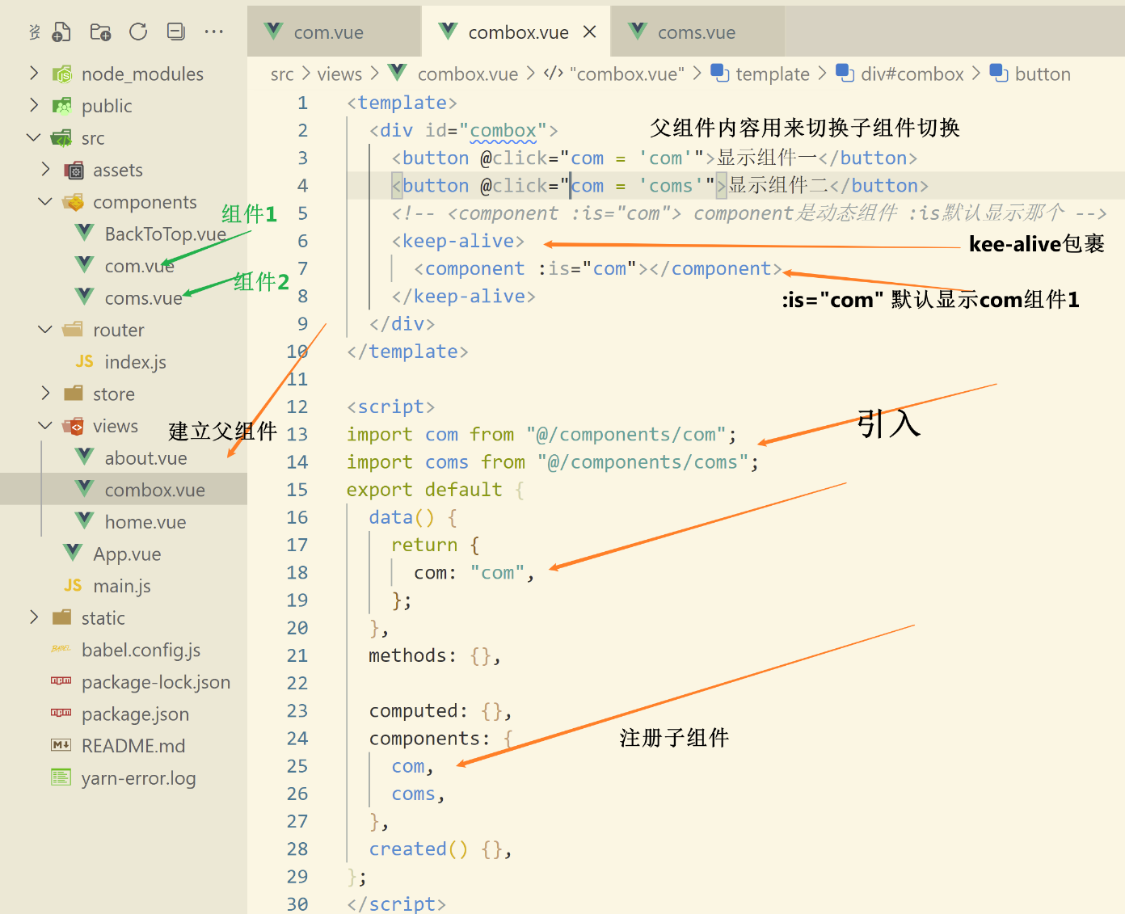Open the More Actions (...) menu
Viewport: 1125px width, 914px height.
(213, 32)
